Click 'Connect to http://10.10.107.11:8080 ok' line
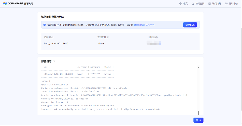The width and height of the screenshot is (242, 126). [65, 99]
